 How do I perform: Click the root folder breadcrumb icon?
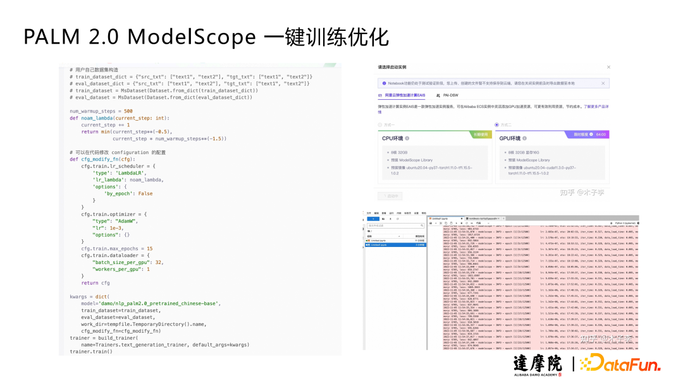click(369, 231)
